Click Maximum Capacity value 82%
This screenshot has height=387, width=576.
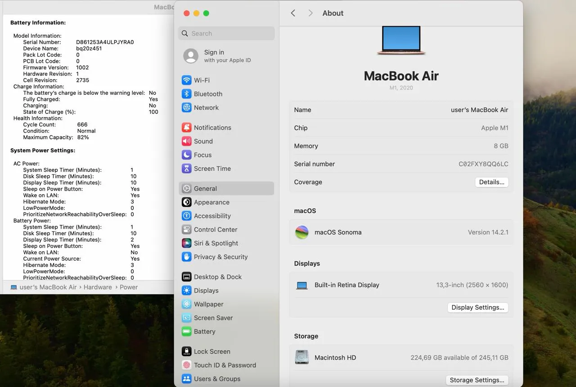(83, 138)
